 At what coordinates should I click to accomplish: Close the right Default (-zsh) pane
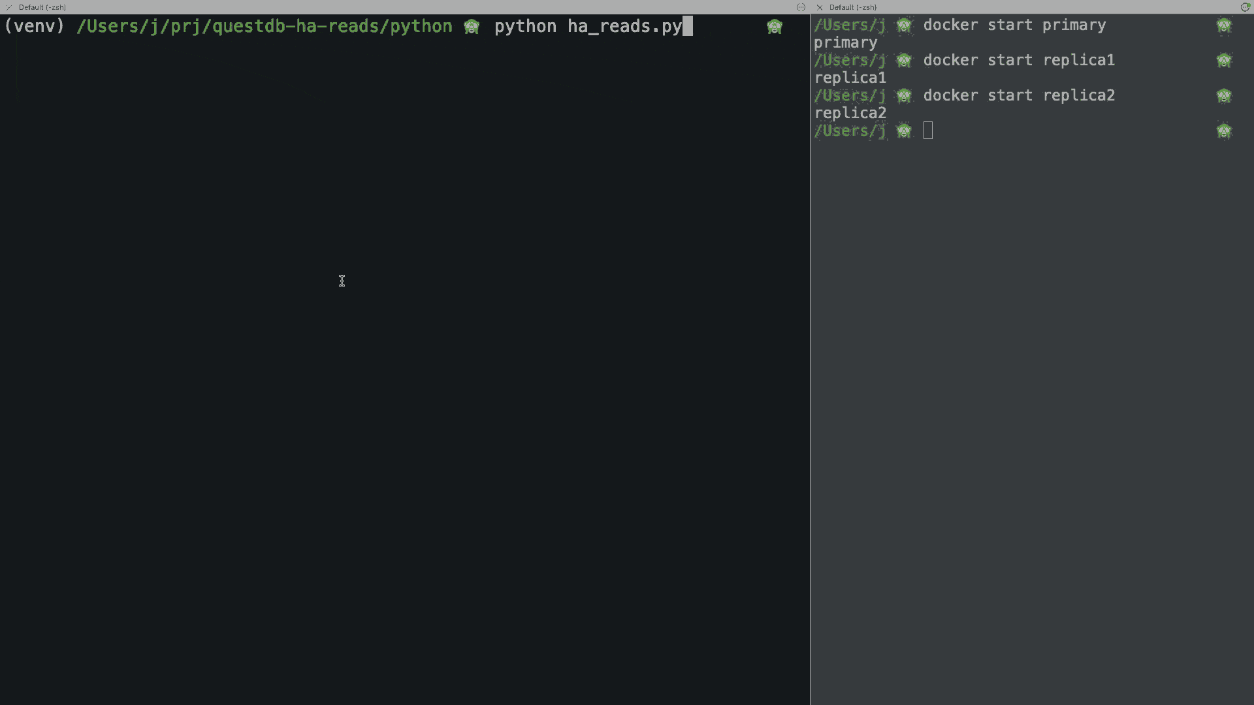[820, 7]
